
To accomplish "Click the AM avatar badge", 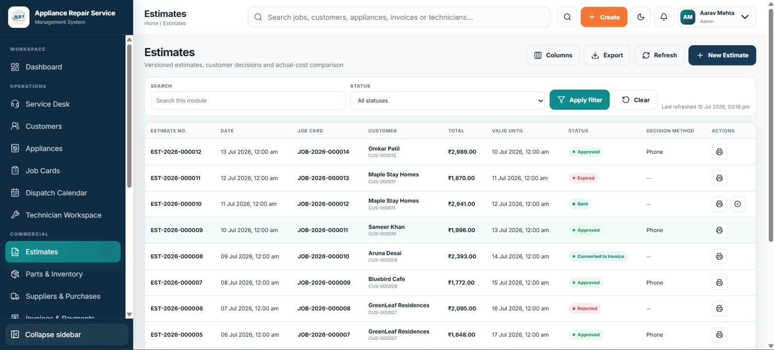I will tap(688, 17).
